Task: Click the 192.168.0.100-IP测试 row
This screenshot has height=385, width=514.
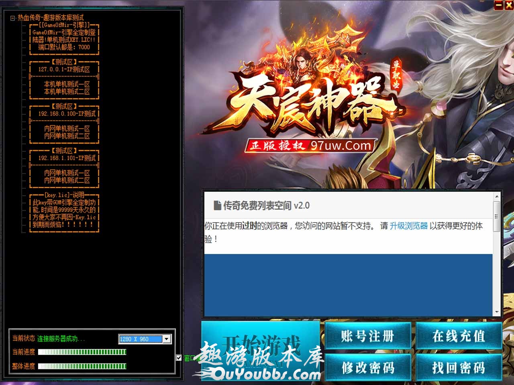Action: tap(67, 114)
